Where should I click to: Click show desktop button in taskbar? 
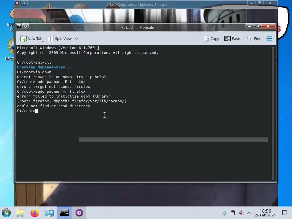(285, 213)
